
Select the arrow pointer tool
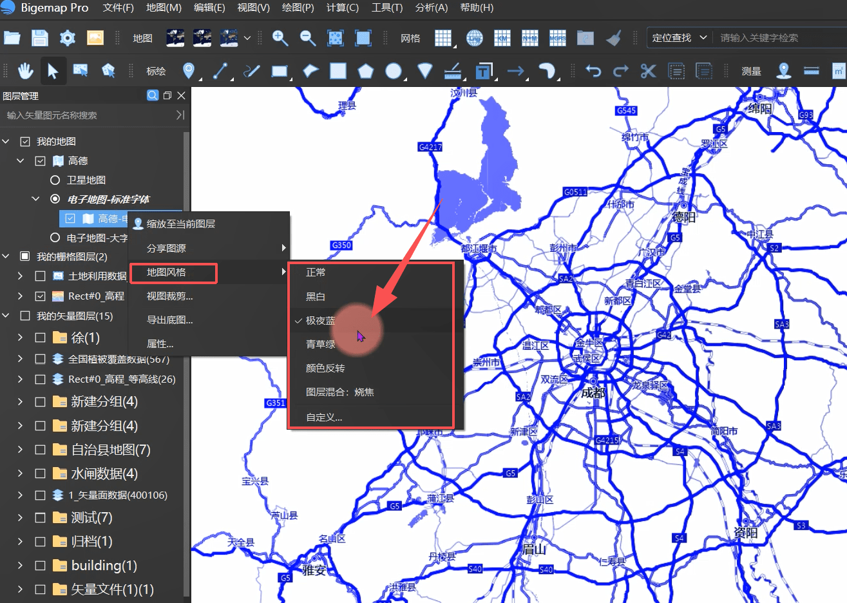53,70
